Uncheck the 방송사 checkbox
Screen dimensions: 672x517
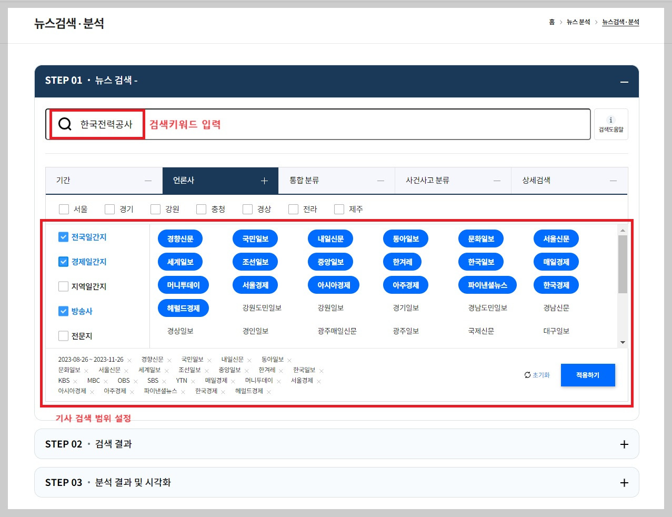click(63, 311)
